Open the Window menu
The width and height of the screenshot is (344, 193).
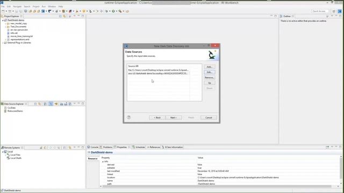click(x=52, y=6)
